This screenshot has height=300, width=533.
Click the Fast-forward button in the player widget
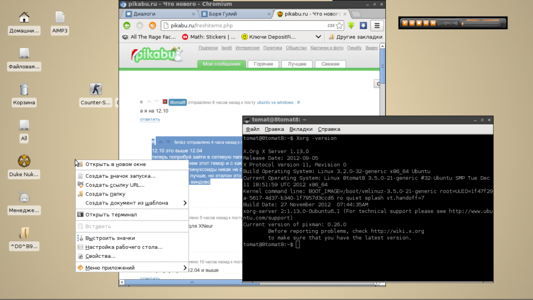click(433, 23)
